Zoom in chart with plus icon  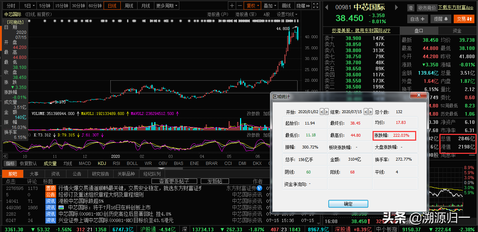[x=232, y=6]
